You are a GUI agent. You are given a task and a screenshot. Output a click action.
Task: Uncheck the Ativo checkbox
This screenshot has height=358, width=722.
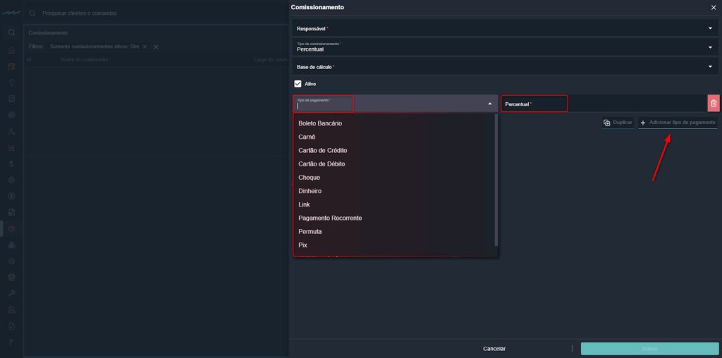click(x=298, y=84)
